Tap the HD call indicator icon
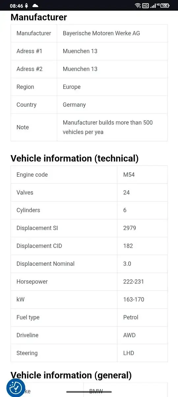This screenshot has height=397, width=178. (145, 6)
